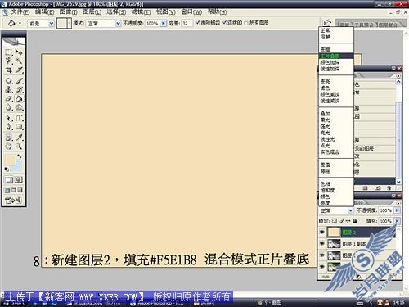Screen dimensions: 409x307
Task: Swap foreground and background colors icon
Action: [20, 156]
